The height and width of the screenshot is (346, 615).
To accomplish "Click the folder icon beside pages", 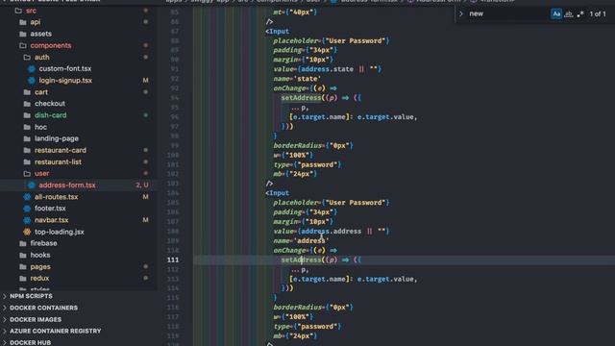I will tap(23, 267).
